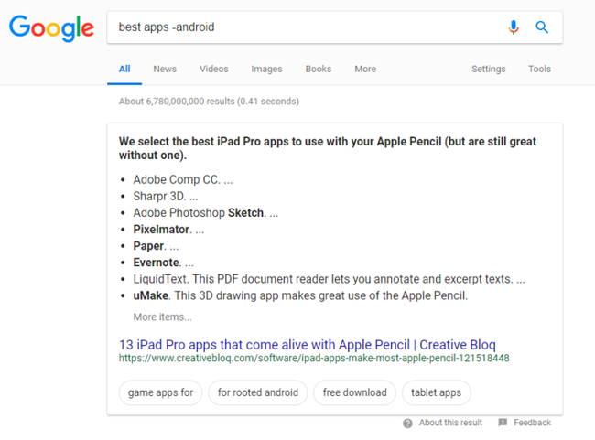595x440 pixels.
Task: Select the 'game apps for' suggestion chip
Action: (160, 392)
